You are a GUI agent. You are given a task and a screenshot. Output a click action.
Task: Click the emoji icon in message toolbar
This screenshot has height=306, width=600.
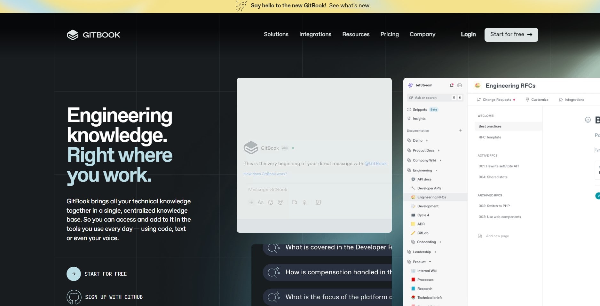(x=271, y=202)
